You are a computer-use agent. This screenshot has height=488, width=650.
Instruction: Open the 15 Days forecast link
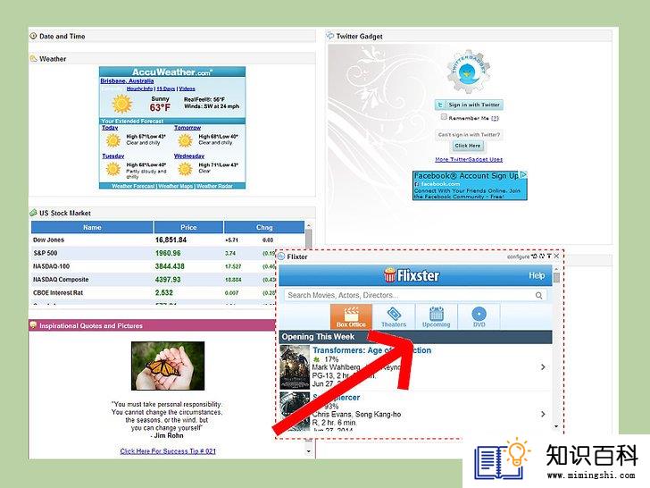click(x=166, y=88)
